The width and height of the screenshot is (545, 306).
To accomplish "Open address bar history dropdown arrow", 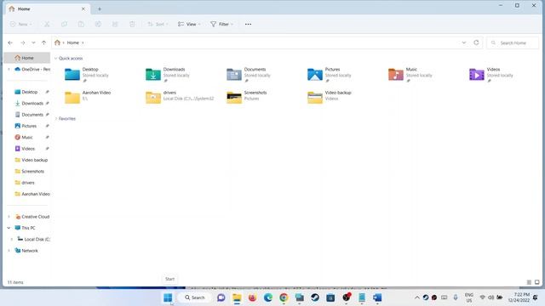I will pyautogui.click(x=464, y=42).
